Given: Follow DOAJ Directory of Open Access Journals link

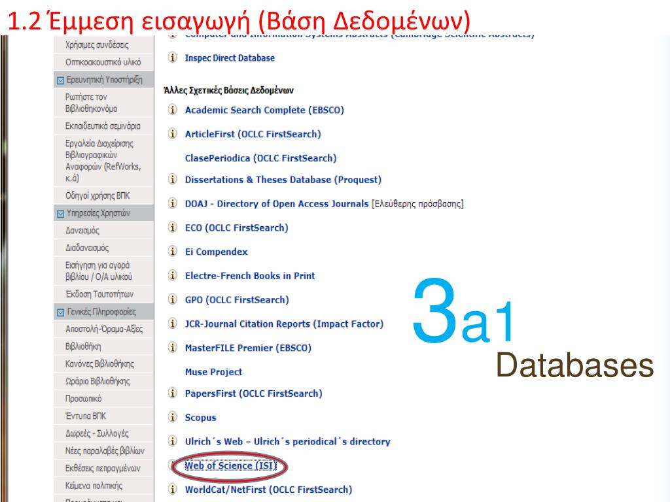Looking at the screenshot, I should pos(277,204).
